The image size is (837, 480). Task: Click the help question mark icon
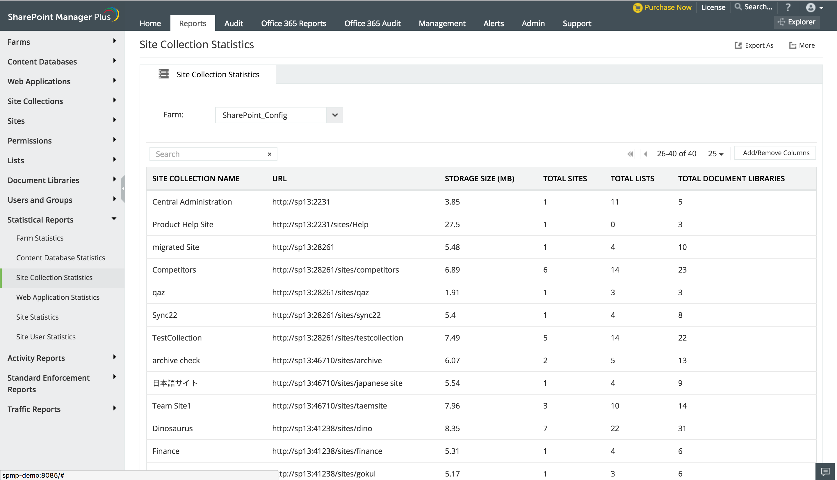(x=788, y=7)
